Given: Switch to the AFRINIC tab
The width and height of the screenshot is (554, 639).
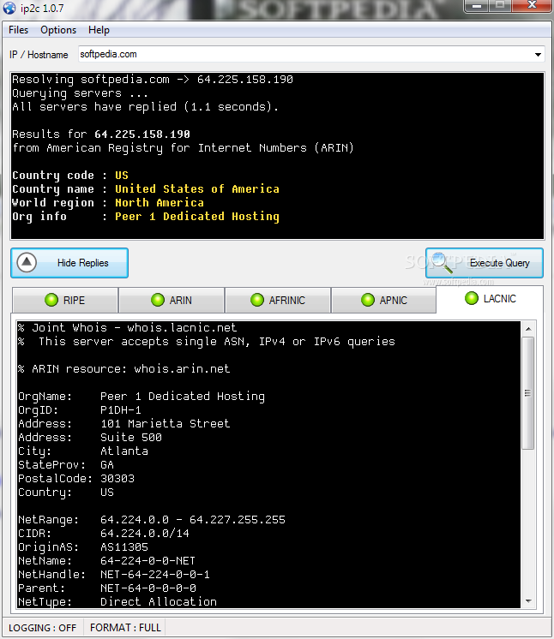Looking at the screenshot, I should (x=278, y=301).
